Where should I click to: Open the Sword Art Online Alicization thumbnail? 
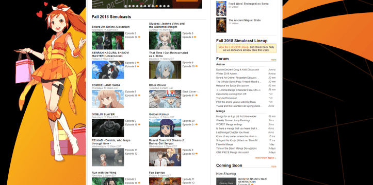click(108, 41)
